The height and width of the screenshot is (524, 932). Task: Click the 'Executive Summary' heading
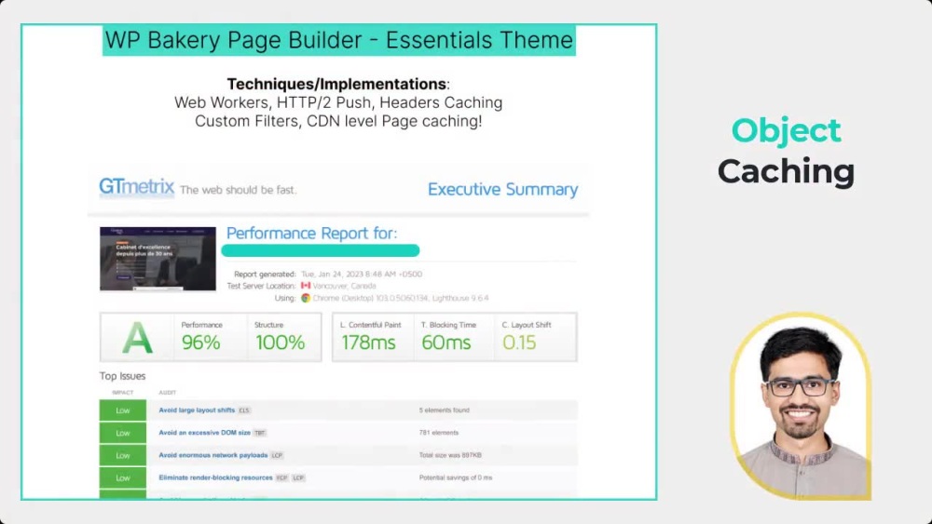tap(503, 189)
